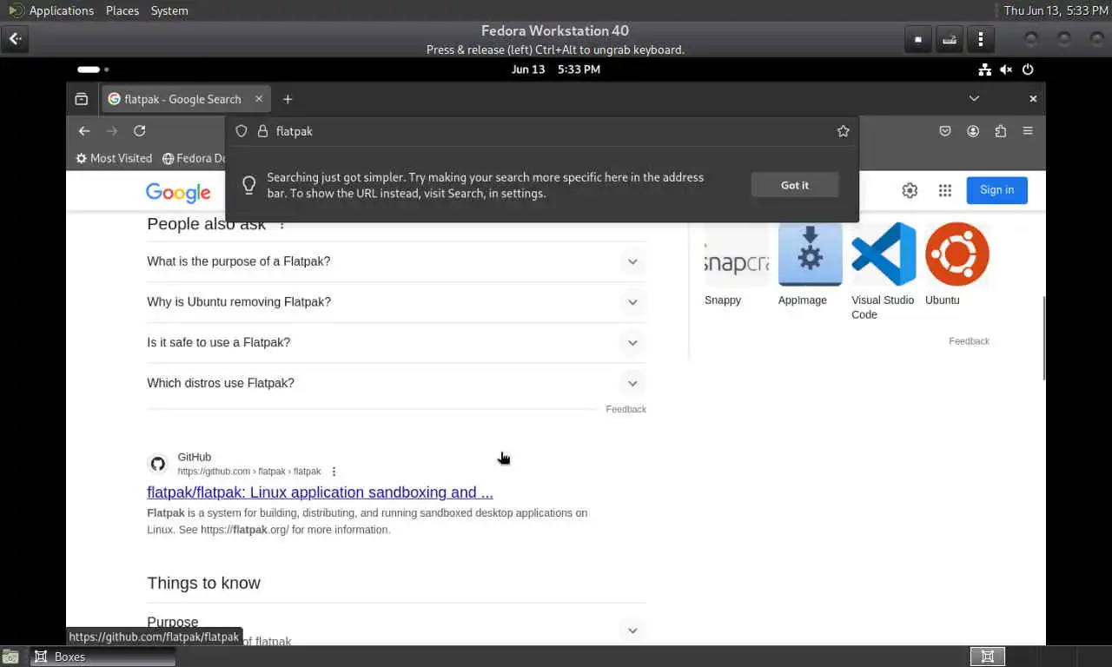Open a new browser tab
Screen dimensions: 1112x667
click(288, 99)
